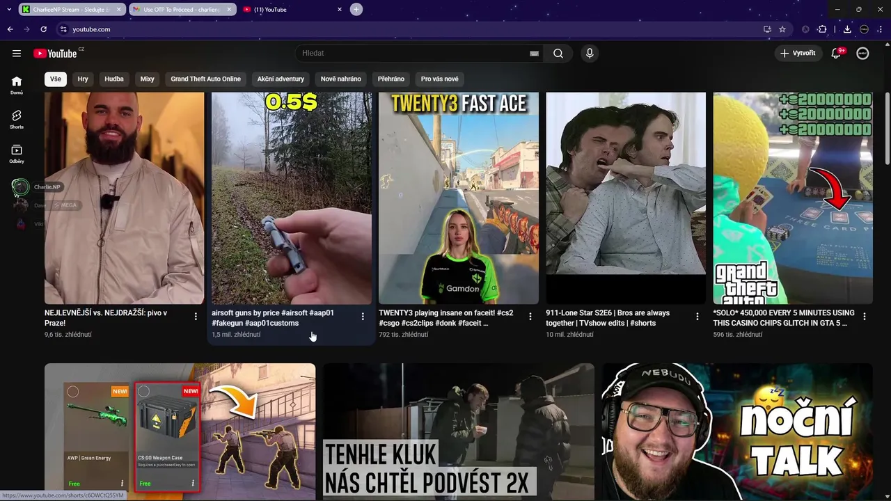891x501 pixels.
Task: Open the Chrome three-dot menu
Action: [880, 29]
